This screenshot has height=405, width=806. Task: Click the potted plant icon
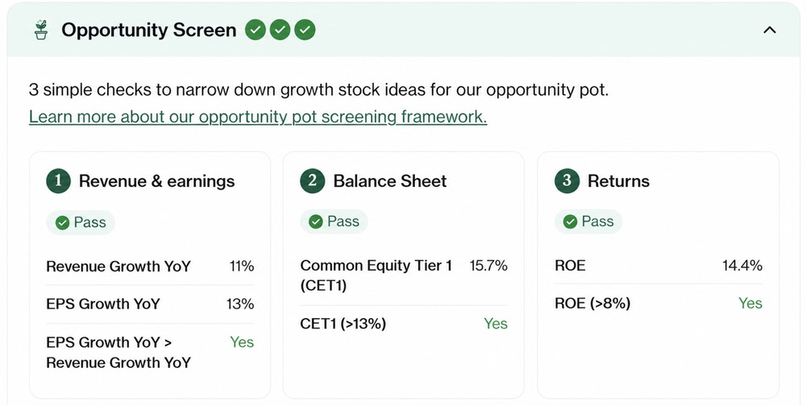[41, 30]
